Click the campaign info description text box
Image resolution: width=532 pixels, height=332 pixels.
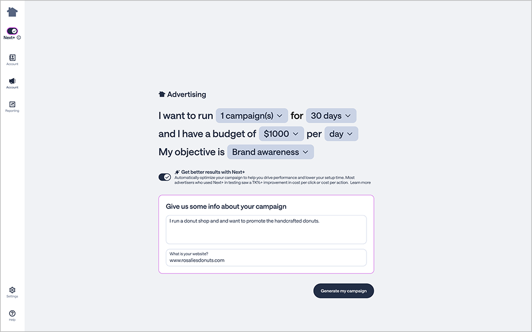pos(266,229)
